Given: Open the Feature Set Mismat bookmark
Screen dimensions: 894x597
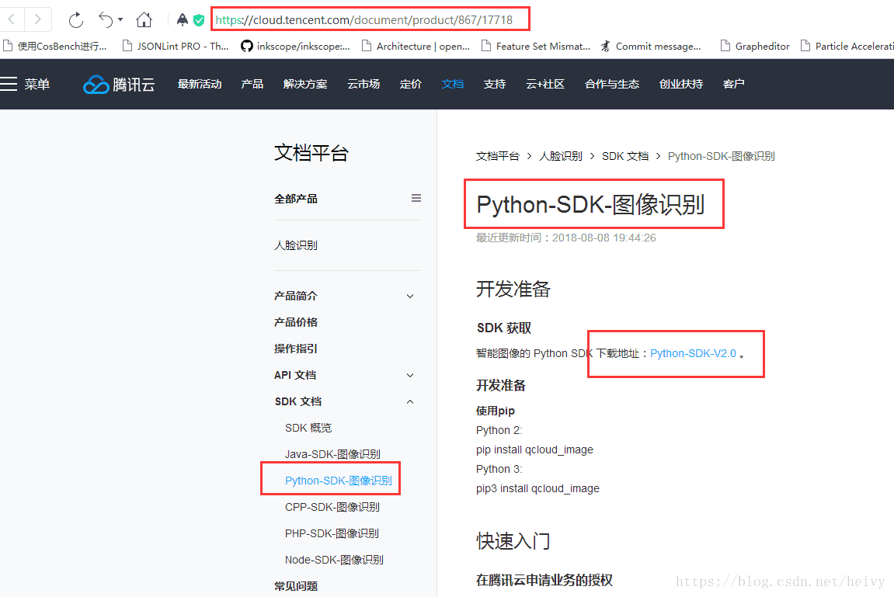Looking at the screenshot, I should pos(536,46).
